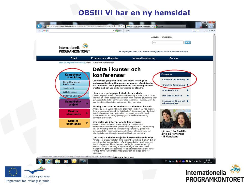Open Windows Explorer folder taskbar icon

point(57,161)
